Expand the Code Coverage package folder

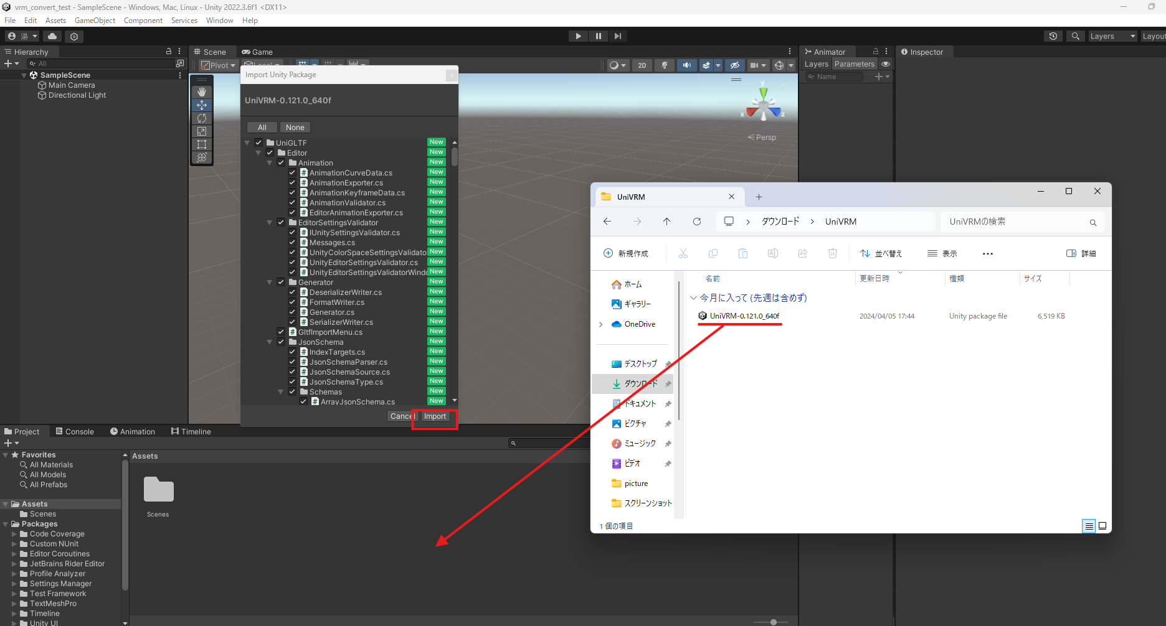[x=14, y=534]
